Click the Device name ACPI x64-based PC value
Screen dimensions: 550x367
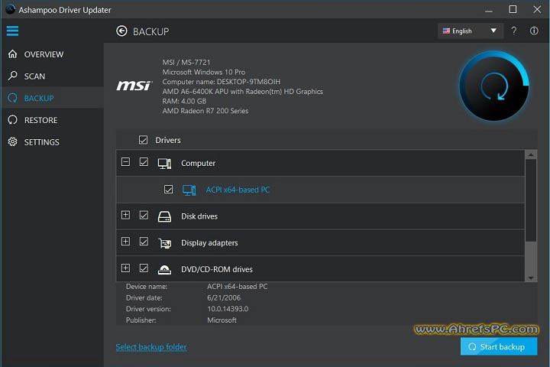[237, 287]
